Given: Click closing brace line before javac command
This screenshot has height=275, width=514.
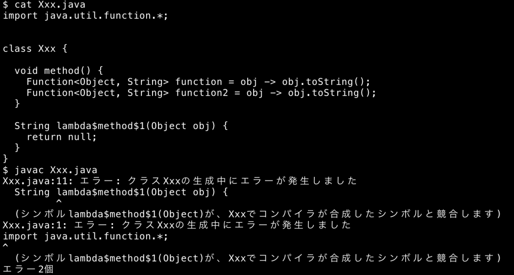Looking at the screenshot, I should click(x=5, y=159).
